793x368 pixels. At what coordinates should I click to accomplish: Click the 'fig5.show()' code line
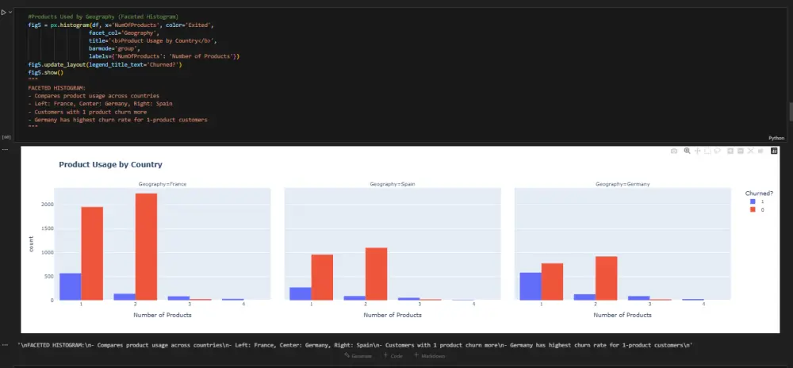(x=45, y=72)
